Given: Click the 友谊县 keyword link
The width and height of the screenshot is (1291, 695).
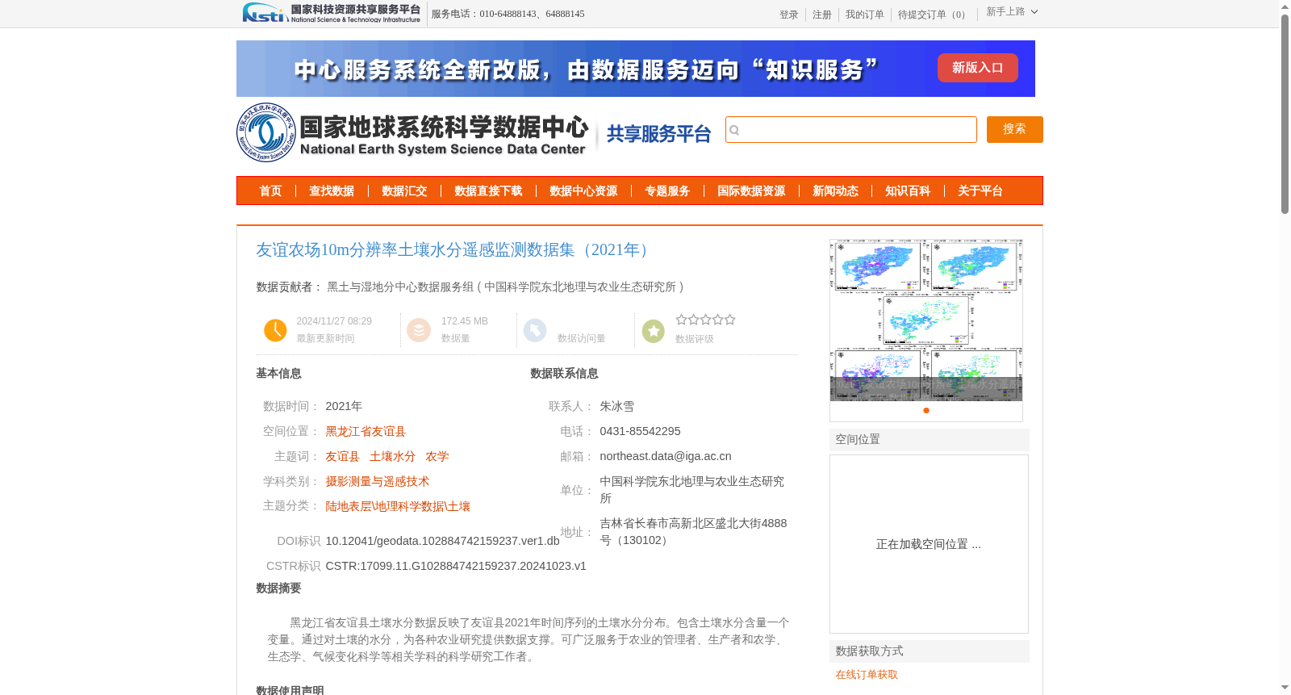Looking at the screenshot, I should (342, 457).
